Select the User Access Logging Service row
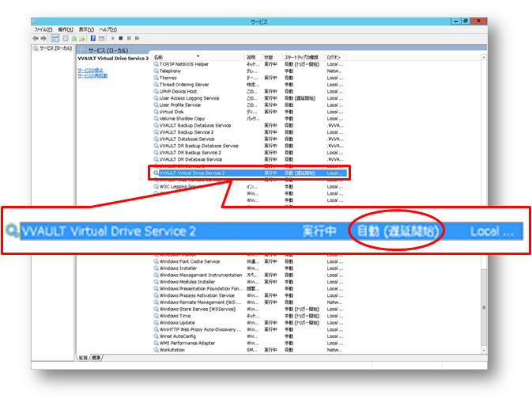532x403 pixels. tap(249, 98)
